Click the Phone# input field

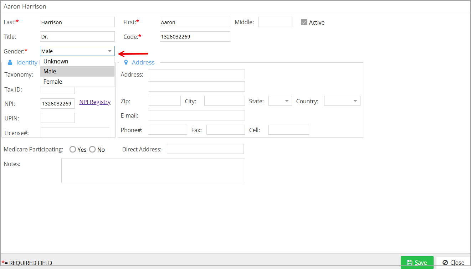168,130
